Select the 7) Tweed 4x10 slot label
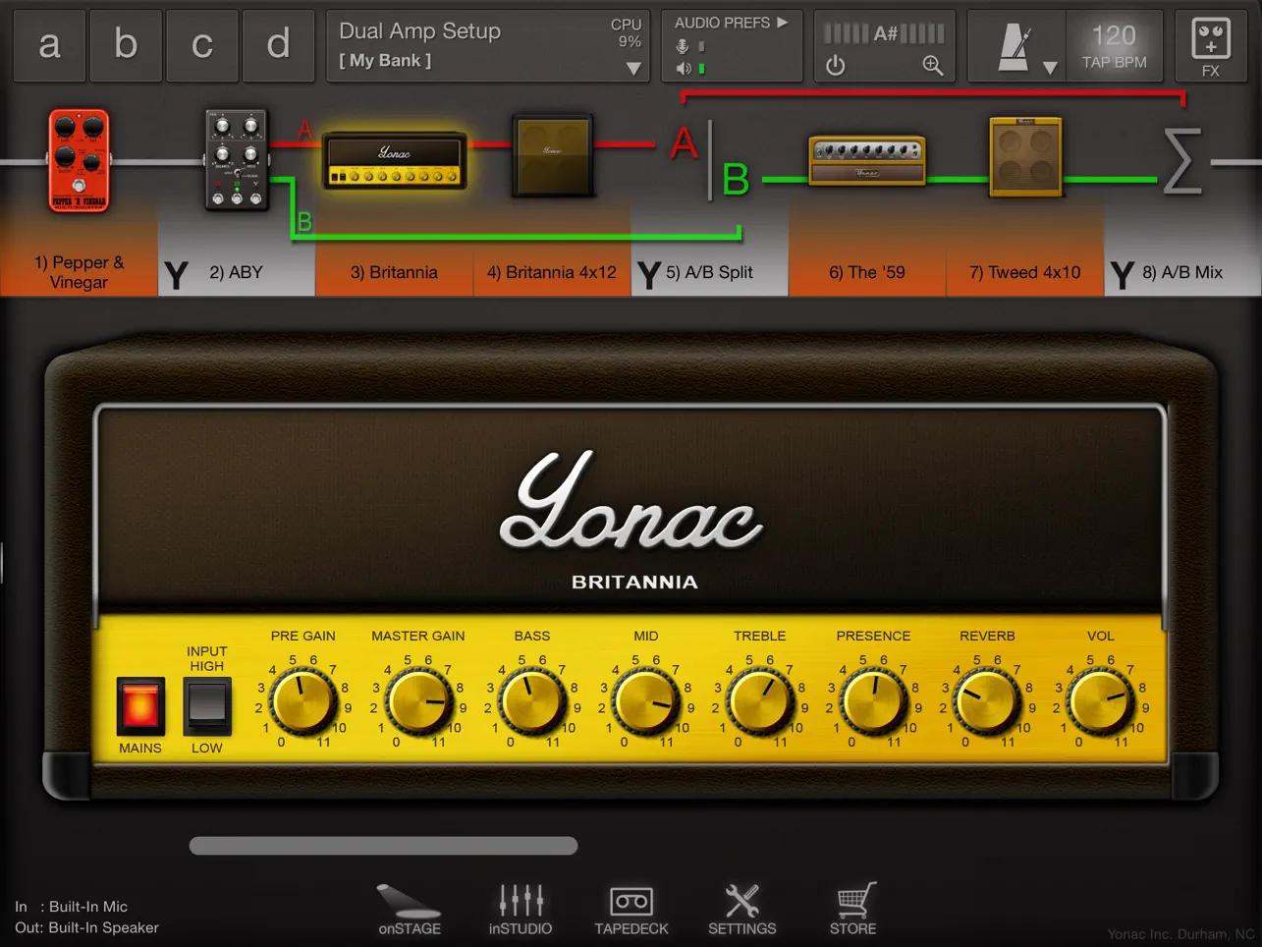Viewport: 1262px width, 947px height. click(x=1024, y=272)
